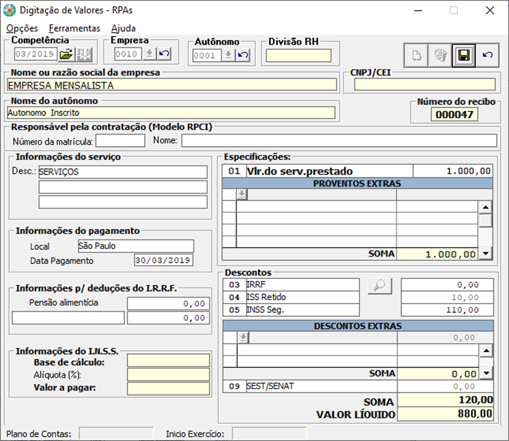The height and width of the screenshot is (441, 509).
Task: Click the third service description line
Action: (123, 202)
